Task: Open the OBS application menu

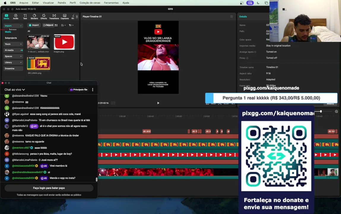Action: click(x=13, y=3)
